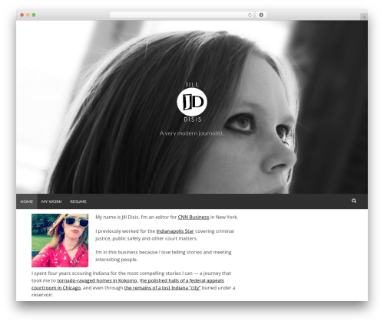Click the sunglasses selfie thumbnail photo
384x324 pixels.
tap(60, 241)
